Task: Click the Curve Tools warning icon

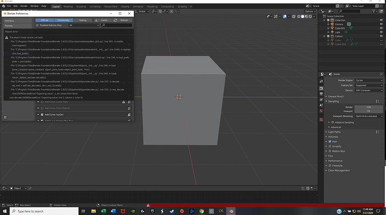Action: pyautogui.click(x=124, y=102)
